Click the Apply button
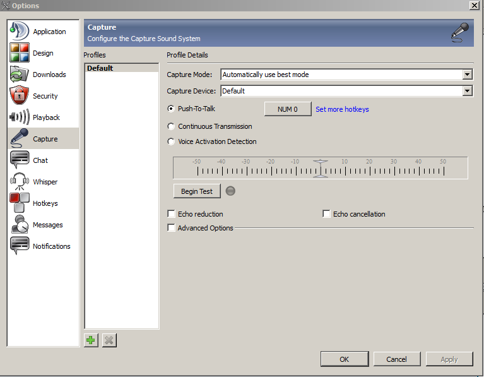 click(x=449, y=359)
